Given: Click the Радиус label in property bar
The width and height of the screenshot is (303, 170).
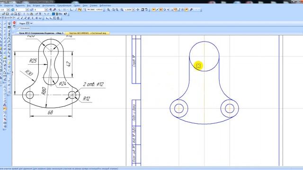Looking at the screenshot, I should [22, 23].
